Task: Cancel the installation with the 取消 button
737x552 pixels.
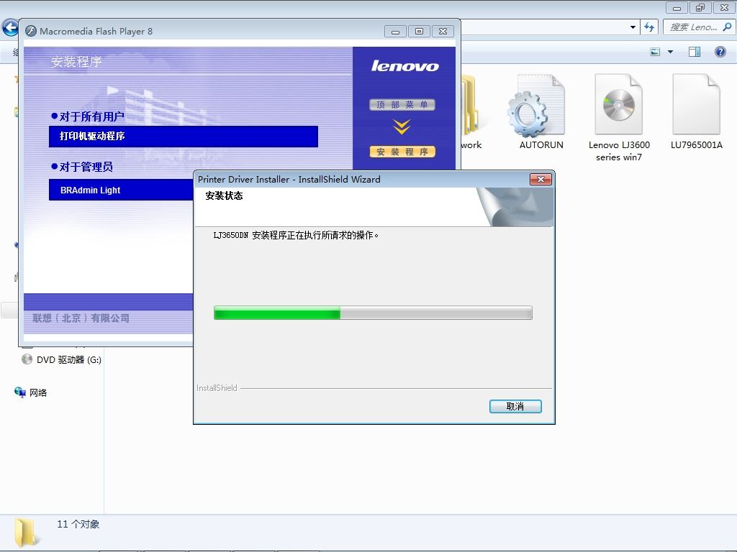Action: point(515,406)
